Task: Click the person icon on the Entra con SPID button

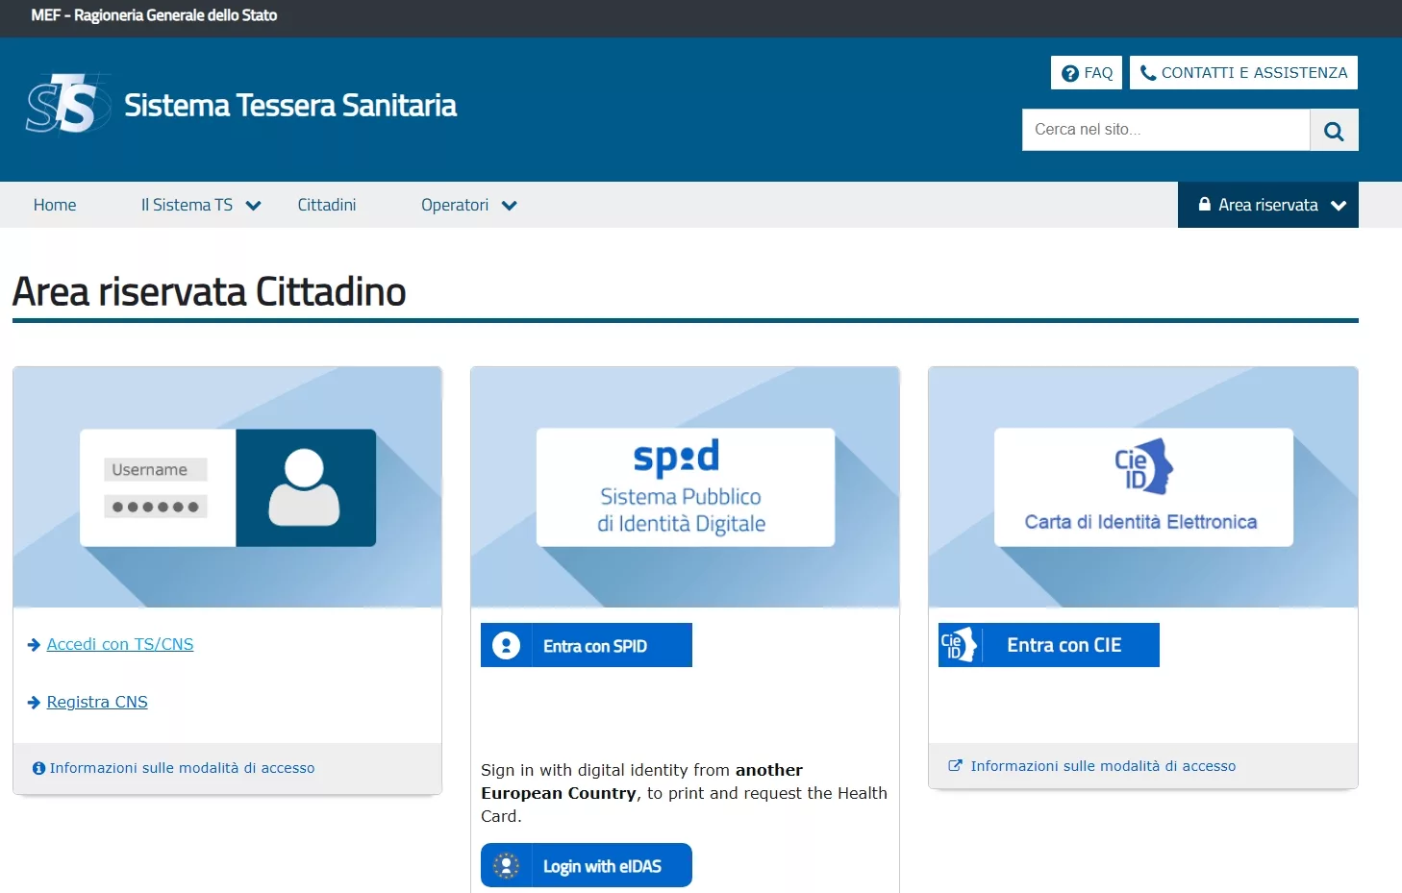Action: (507, 645)
